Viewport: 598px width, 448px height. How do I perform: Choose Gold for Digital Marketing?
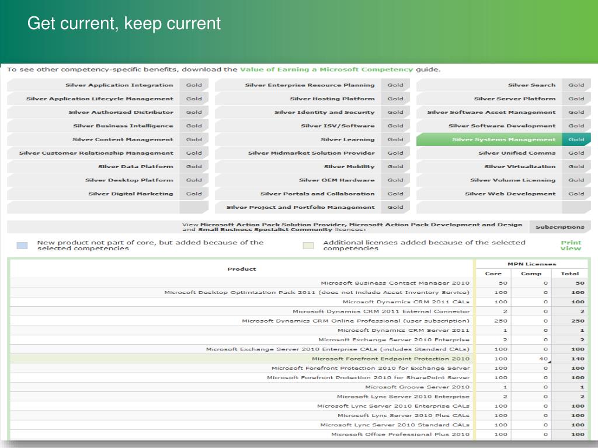tap(194, 194)
